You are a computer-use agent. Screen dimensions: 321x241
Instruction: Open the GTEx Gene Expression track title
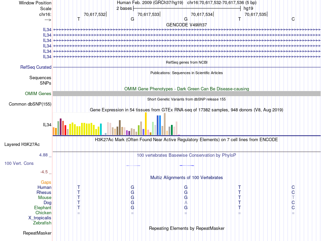(187, 110)
